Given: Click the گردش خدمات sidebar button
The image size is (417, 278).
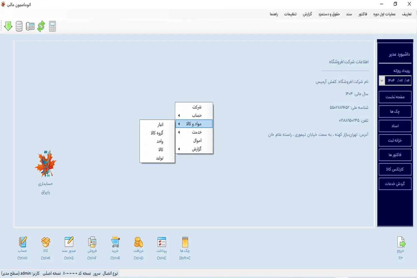Looking at the screenshot, I should coord(395,184).
